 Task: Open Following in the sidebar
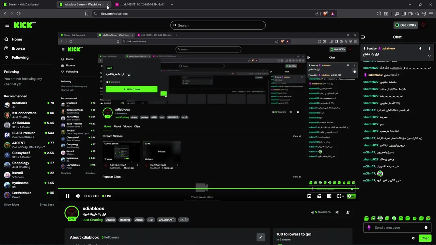click(16, 58)
